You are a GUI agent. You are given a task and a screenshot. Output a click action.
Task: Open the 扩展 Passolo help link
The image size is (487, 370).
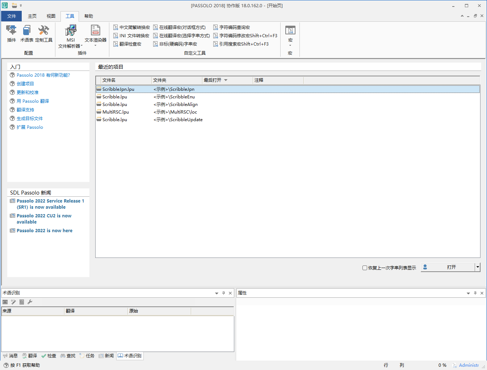[x=30, y=127]
